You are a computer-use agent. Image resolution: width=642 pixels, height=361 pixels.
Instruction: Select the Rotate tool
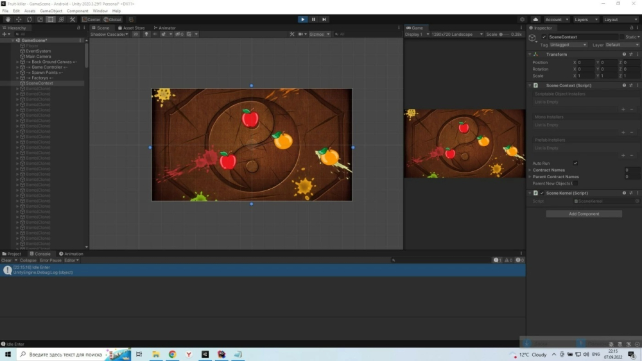[x=30, y=19]
